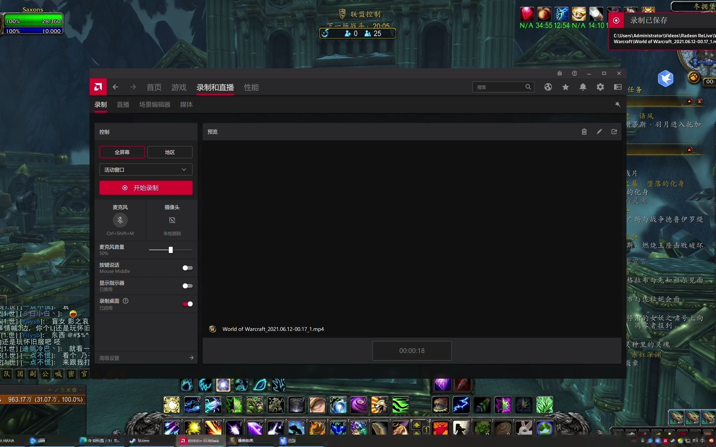Disable the record desktop toggle
Screen dimensions: 716x447
point(187,304)
